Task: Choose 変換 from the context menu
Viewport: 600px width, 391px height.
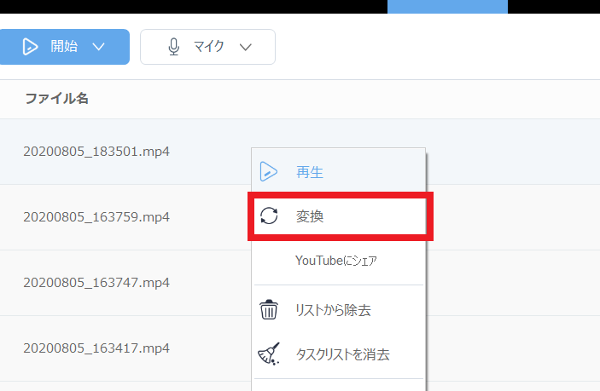Action: [310, 217]
